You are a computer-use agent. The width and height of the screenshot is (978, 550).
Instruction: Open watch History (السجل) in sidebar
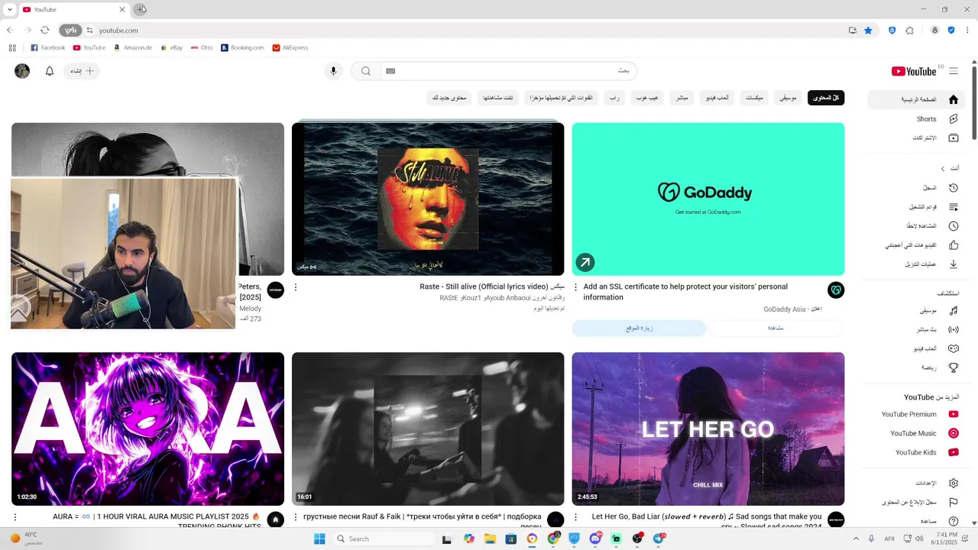915,188
